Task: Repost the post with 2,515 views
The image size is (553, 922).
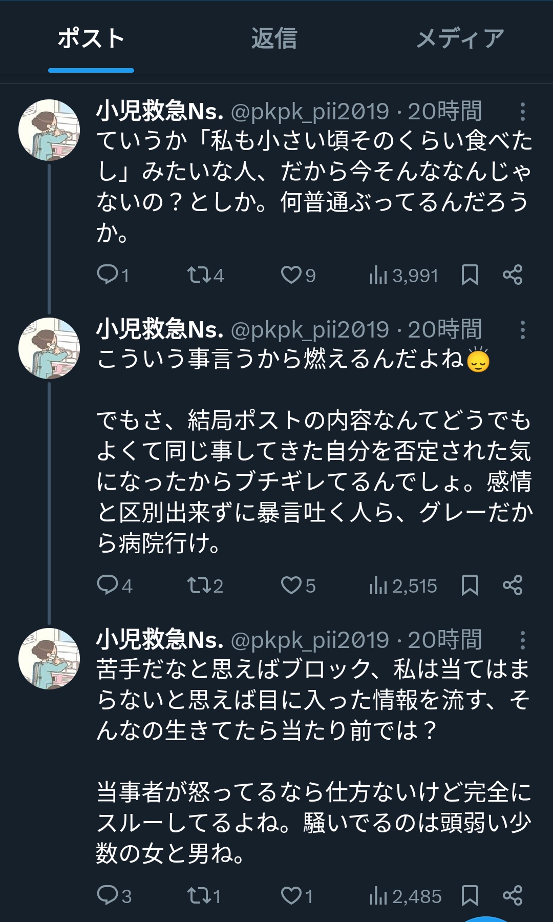Action: click(199, 585)
